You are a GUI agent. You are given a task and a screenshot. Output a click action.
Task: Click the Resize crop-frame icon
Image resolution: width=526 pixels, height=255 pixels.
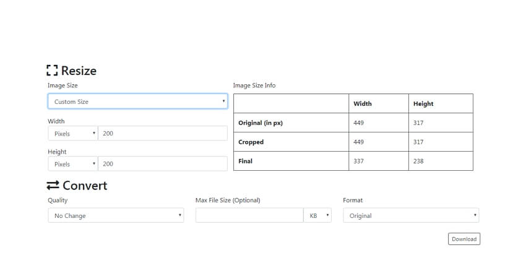pos(52,71)
